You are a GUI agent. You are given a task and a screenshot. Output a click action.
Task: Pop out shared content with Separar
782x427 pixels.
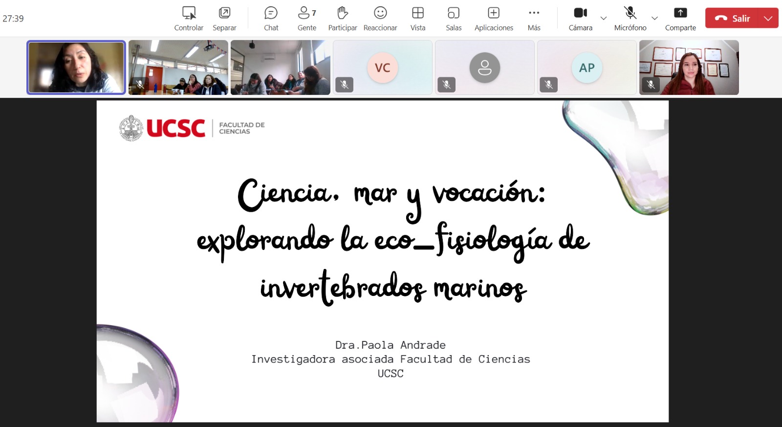pyautogui.click(x=224, y=19)
